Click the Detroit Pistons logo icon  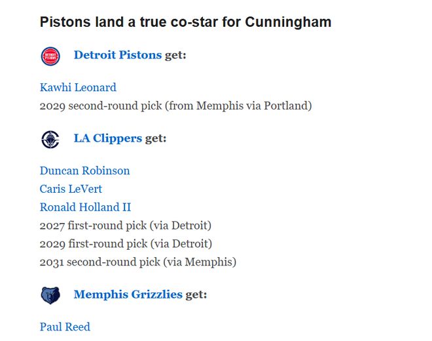tap(50, 56)
